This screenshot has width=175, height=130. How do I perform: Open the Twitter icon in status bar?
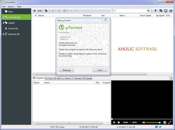coord(160,127)
